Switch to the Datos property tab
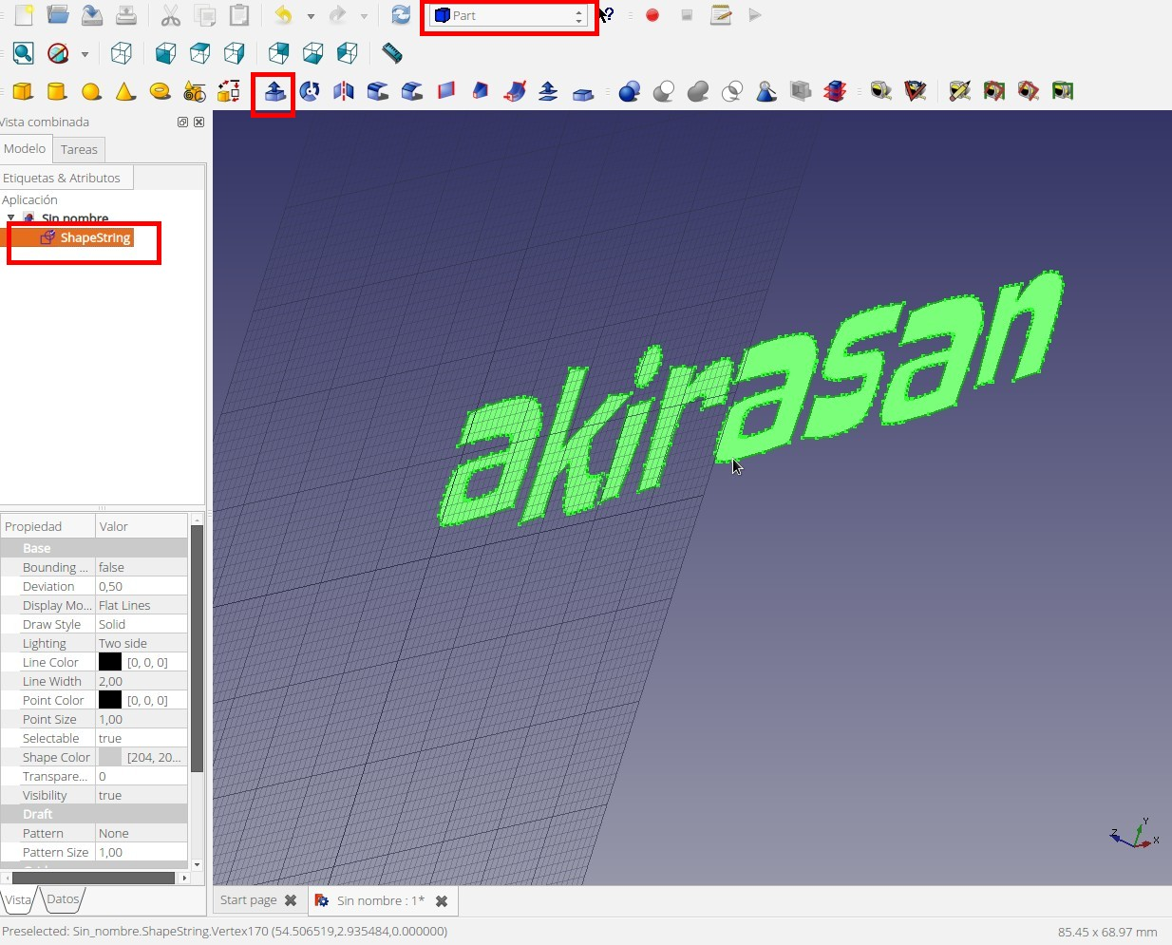 (x=63, y=899)
